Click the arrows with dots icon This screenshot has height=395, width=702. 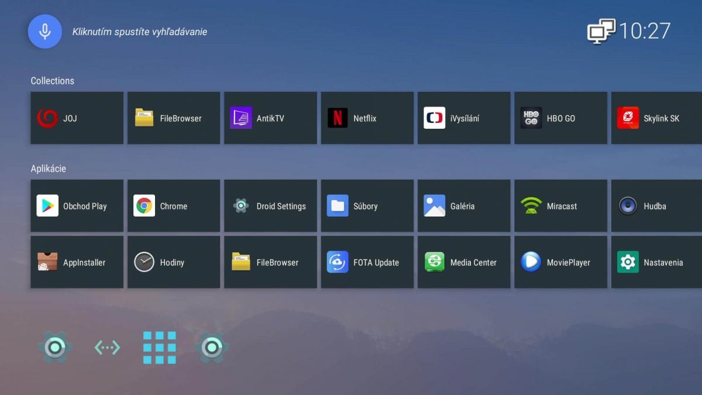[107, 348]
